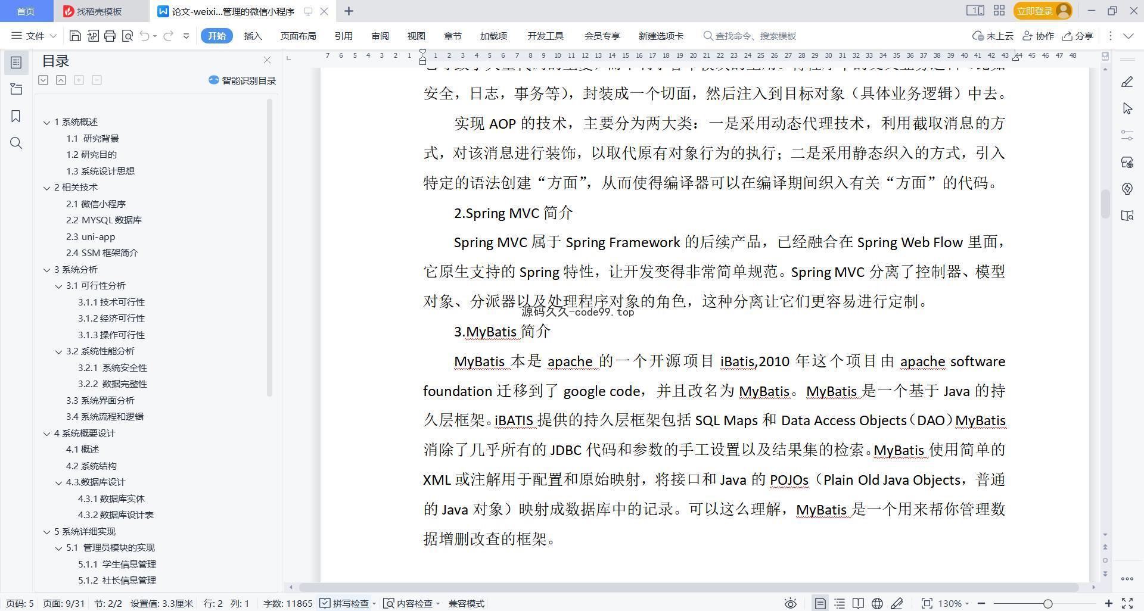Click the horizontal document scrollbar
Viewport: 1144px width, 611px height.
(x=688, y=587)
